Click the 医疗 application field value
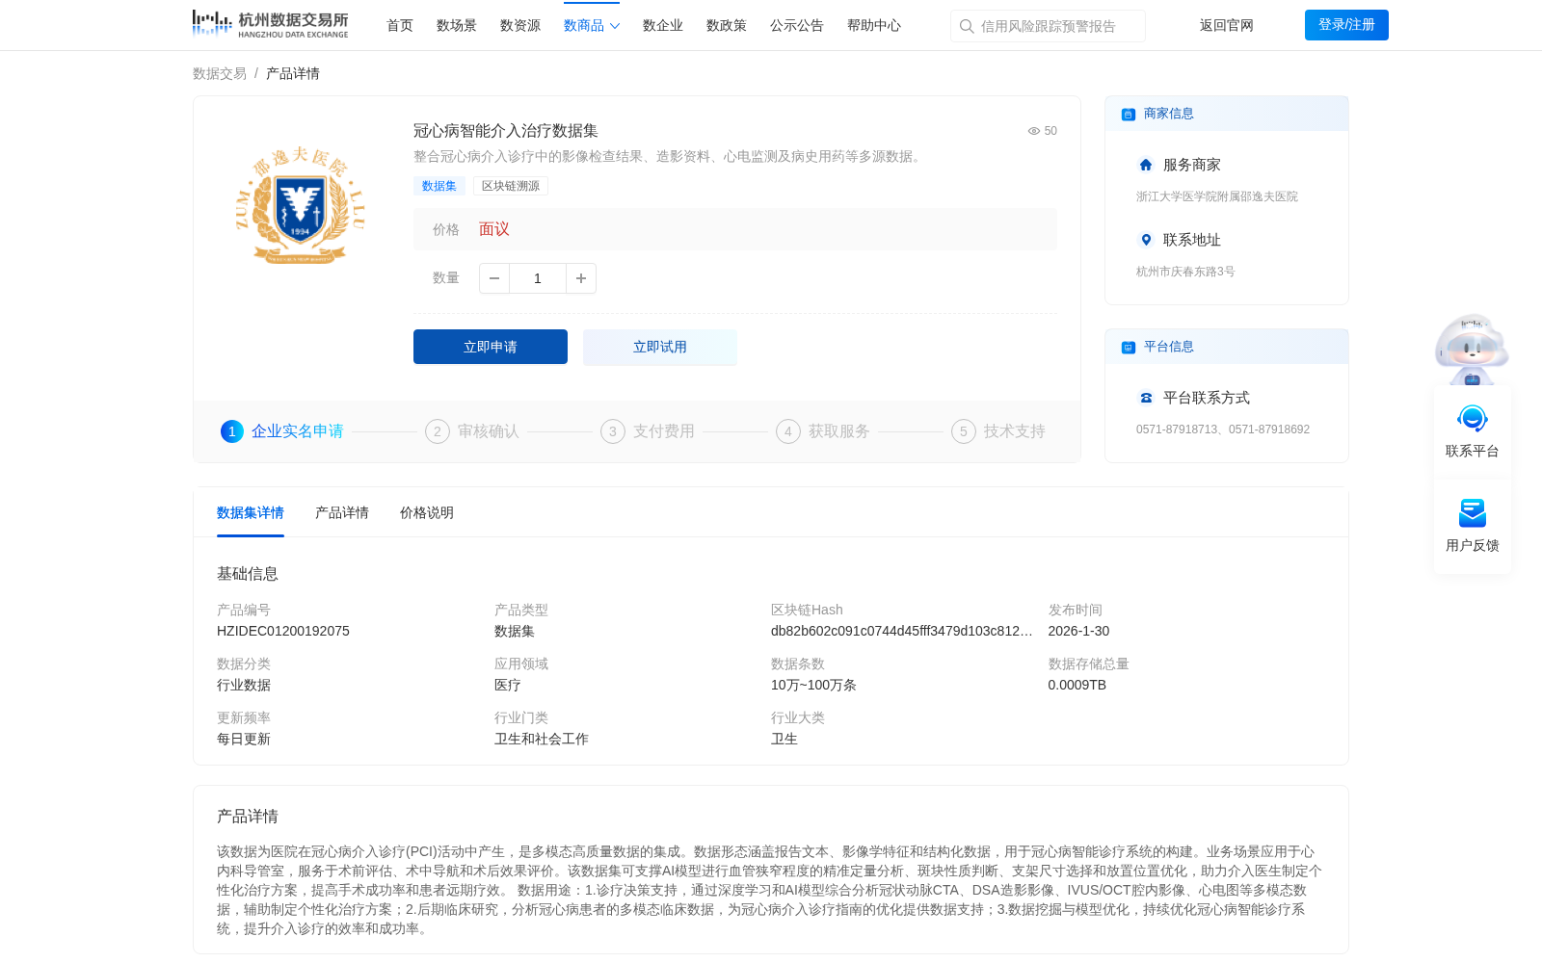 pos(508,685)
